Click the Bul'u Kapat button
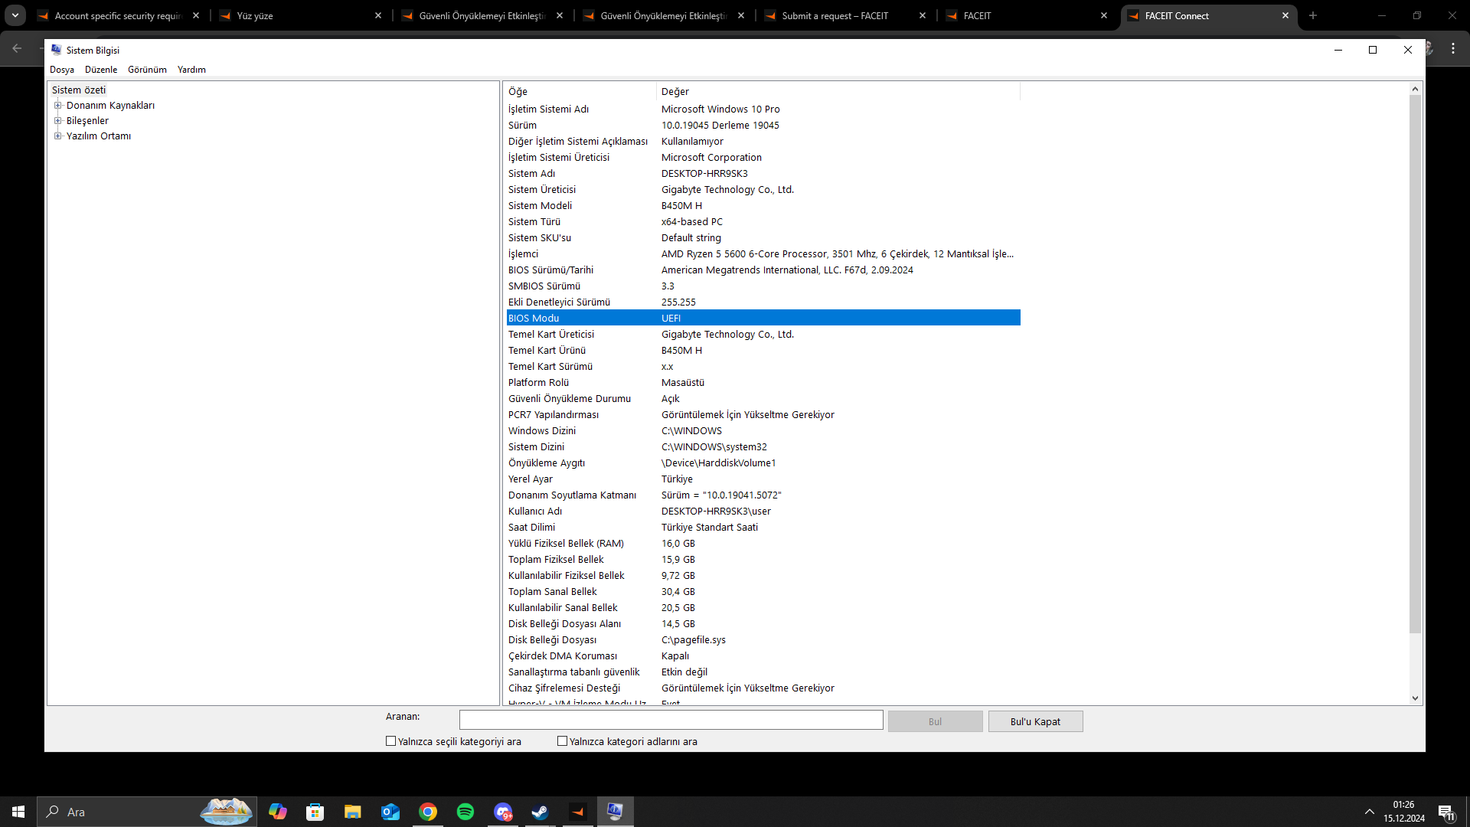Viewport: 1470px width, 827px height. pyautogui.click(x=1035, y=721)
